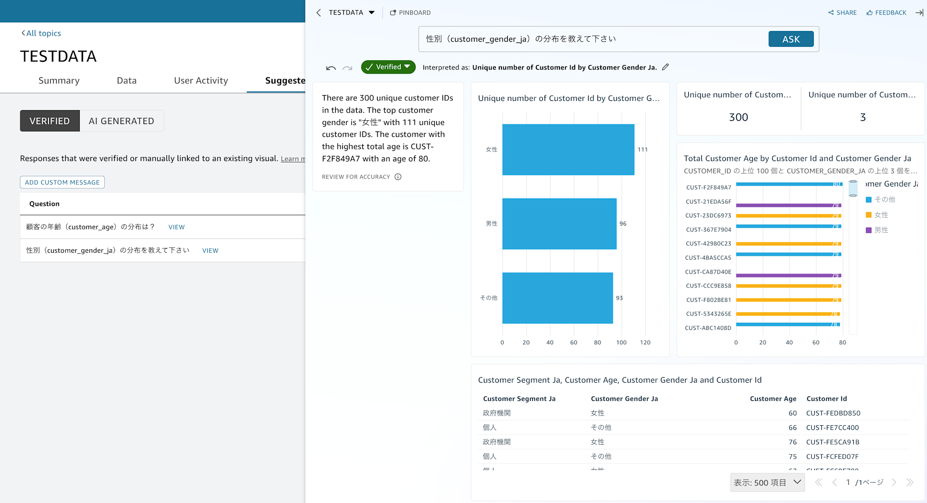Undo the last question change
Screen dimensions: 927x503
pos(331,68)
